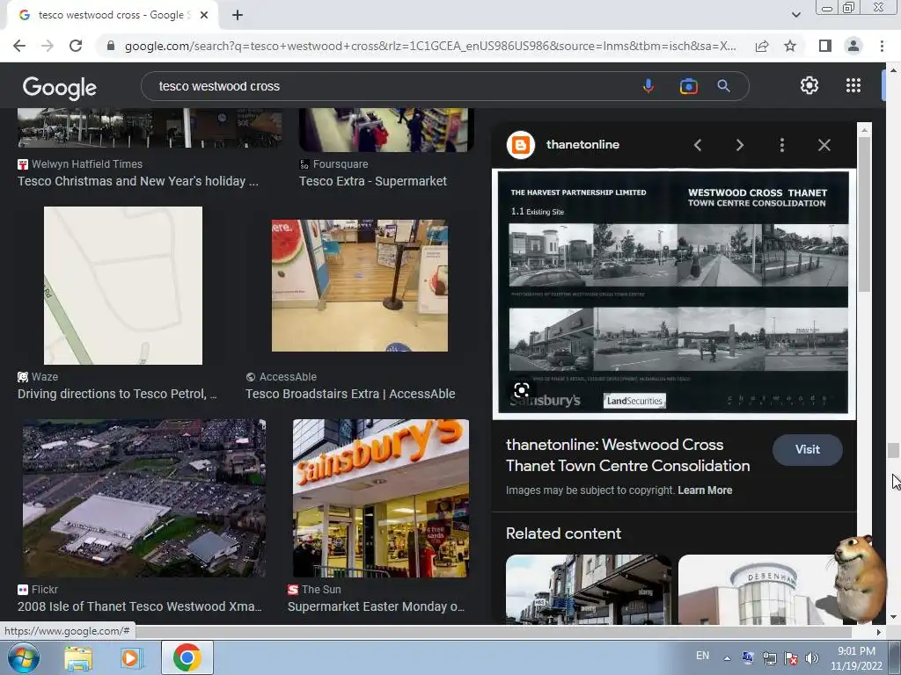Viewport: 901px width, 675px height.
Task: Close the image preview panel
Action: pos(824,145)
